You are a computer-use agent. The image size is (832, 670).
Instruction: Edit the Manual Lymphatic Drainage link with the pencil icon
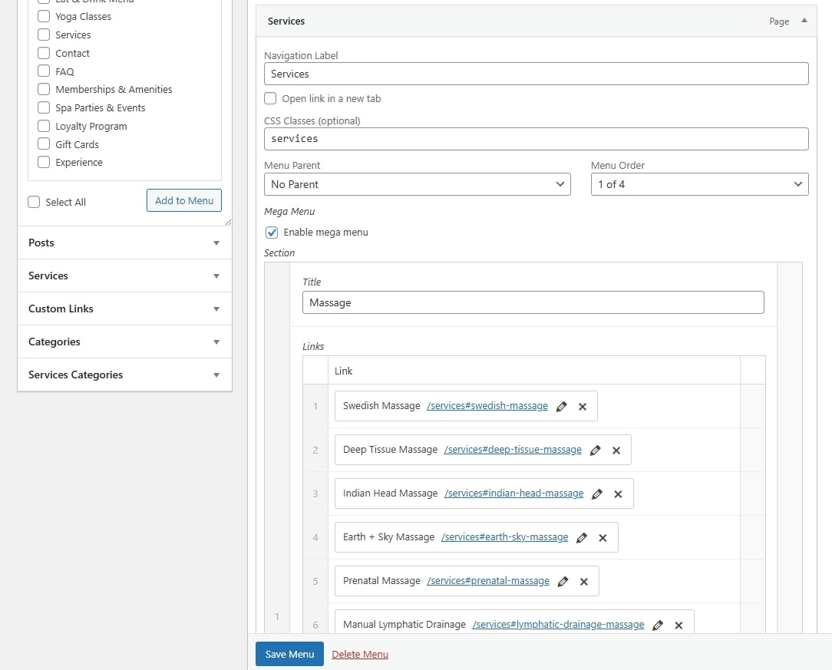[658, 625]
